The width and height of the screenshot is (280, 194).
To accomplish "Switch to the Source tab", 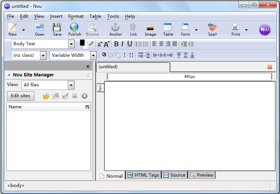I will (x=174, y=175).
